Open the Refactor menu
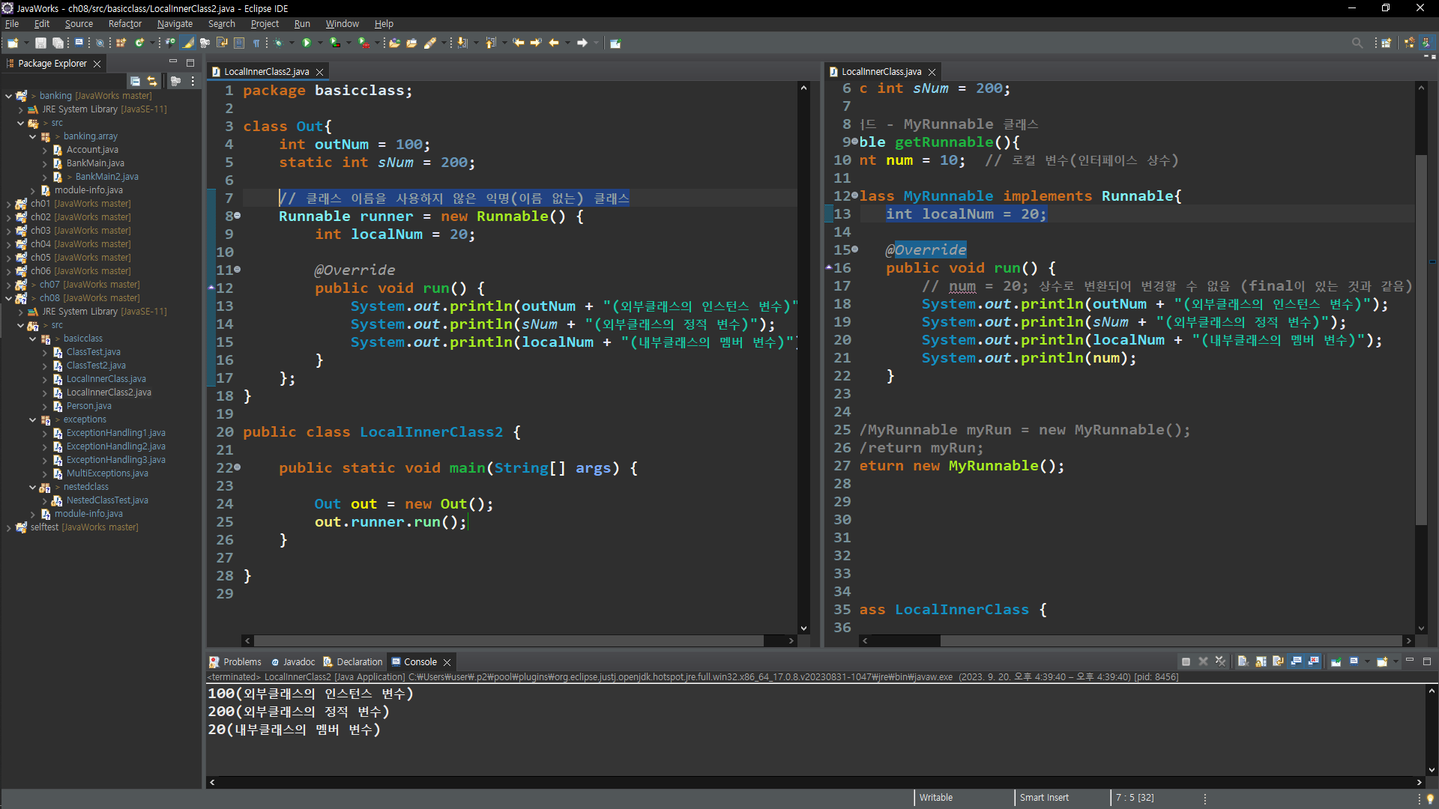The image size is (1439, 809). (124, 24)
